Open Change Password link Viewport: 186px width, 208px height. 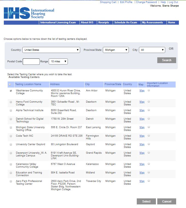146,2
